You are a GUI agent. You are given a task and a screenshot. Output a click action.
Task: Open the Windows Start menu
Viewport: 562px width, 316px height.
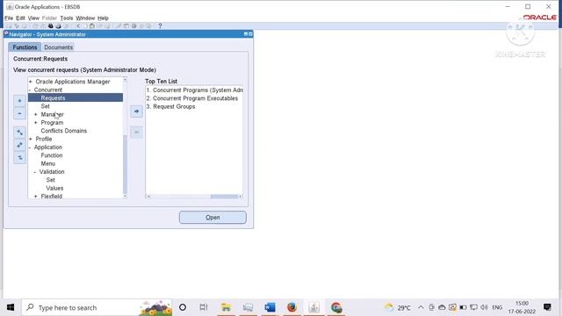click(x=11, y=307)
